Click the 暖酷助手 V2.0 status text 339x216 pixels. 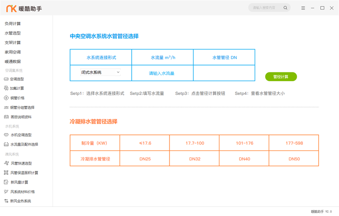pyautogui.click(x=321, y=212)
